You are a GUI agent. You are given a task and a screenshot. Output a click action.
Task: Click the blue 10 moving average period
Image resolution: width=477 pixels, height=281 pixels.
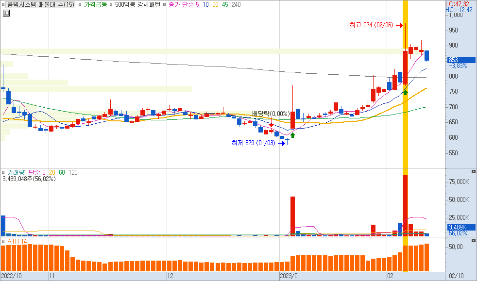click(x=206, y=4)
